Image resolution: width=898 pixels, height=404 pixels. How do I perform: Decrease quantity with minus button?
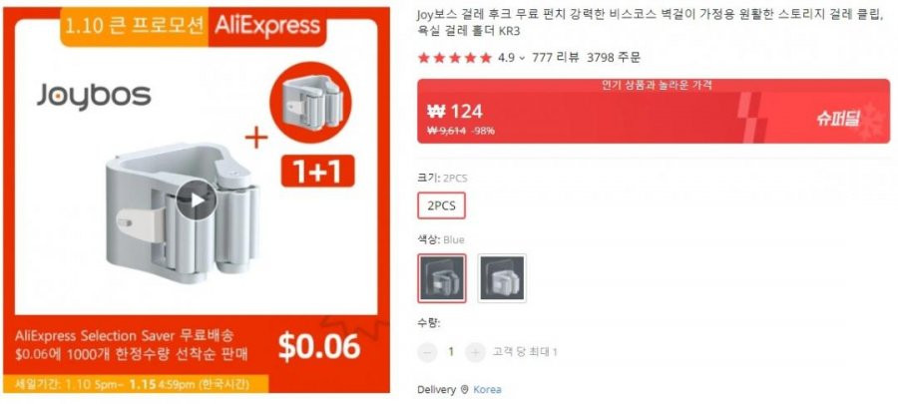(x=427, y=352)
